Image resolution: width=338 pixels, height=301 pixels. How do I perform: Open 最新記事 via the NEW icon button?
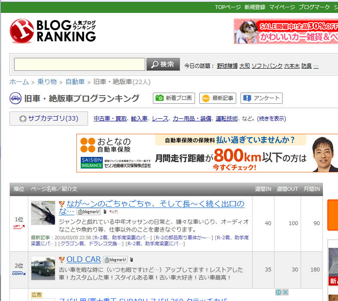point(218,98)
